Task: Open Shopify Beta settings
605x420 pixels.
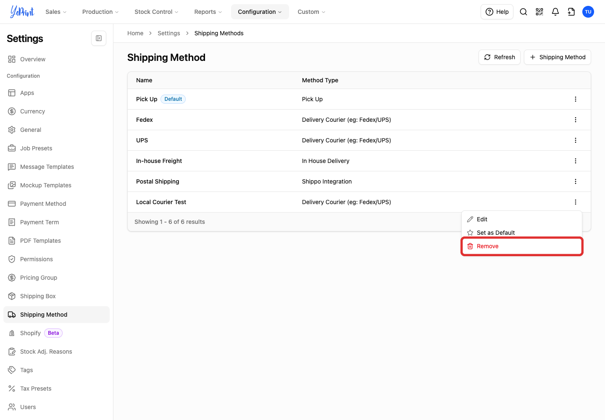Action: point(56,333)
